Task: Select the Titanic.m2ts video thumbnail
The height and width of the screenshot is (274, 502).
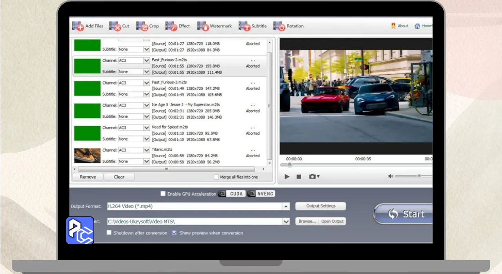Action: [87, 155]
